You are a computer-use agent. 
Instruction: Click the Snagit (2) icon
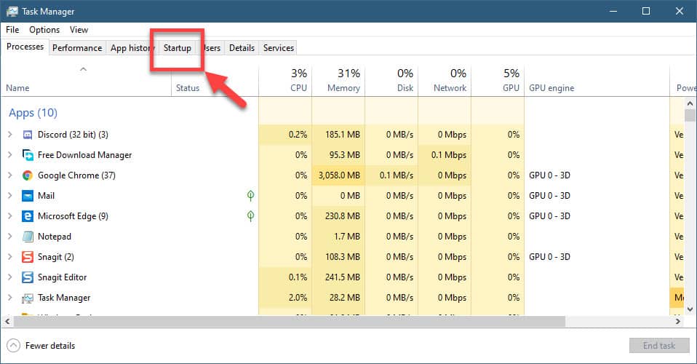28,257
